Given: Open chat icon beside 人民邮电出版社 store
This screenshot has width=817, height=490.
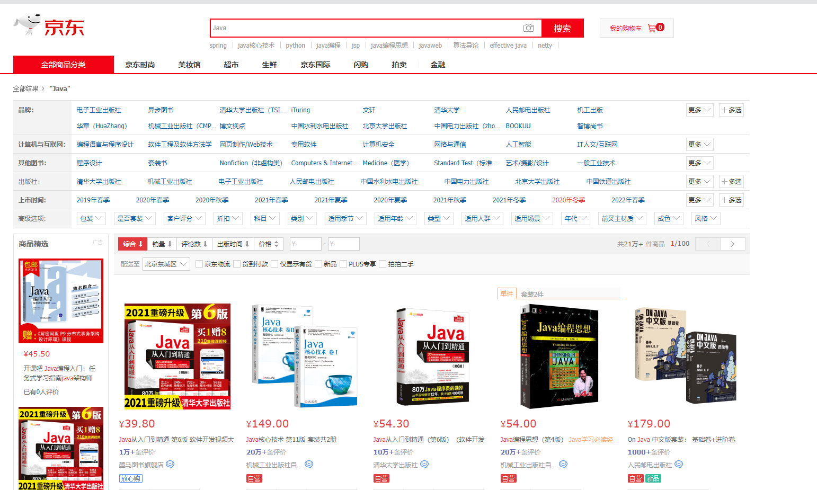Looking at the screenshot, I should pos(679,465).
